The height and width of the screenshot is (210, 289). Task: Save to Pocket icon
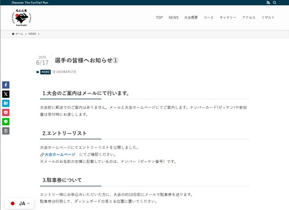tap(6, 112)
